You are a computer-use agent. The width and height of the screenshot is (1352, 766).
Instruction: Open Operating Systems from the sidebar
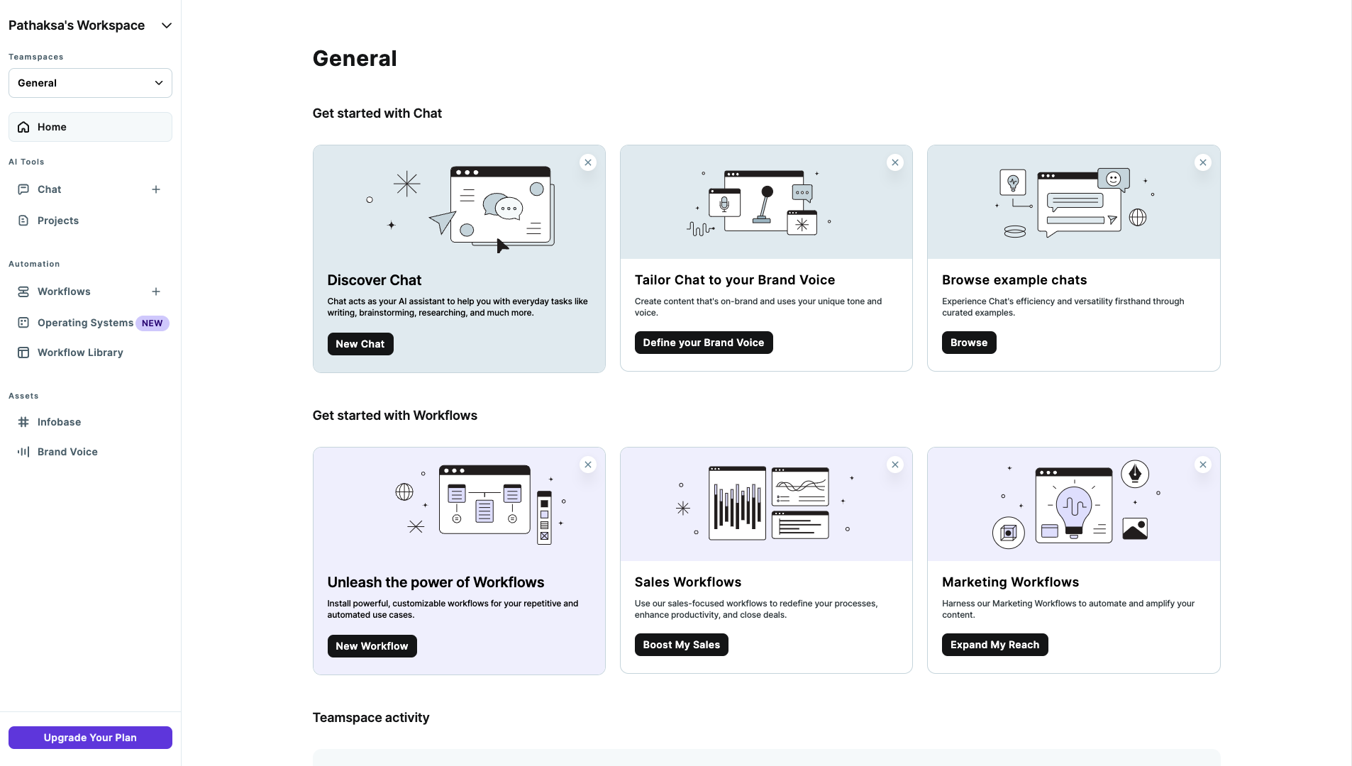pos(85,323)
